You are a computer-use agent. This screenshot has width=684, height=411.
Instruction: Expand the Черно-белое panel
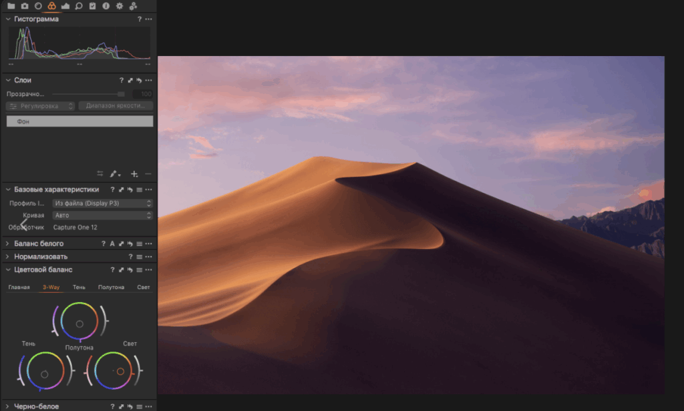[x=7, y=406]
